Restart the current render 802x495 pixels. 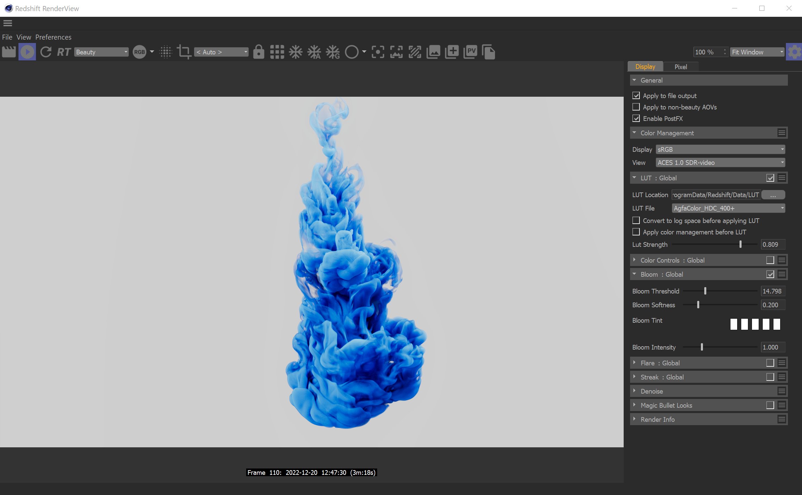pyautogui.click(x=45, y=52)
